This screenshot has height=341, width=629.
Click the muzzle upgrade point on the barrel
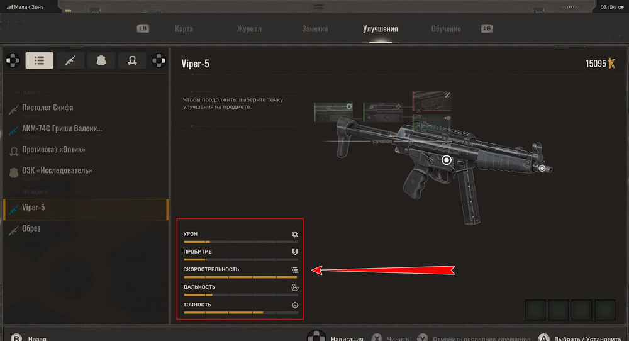(x=542, y=168)
